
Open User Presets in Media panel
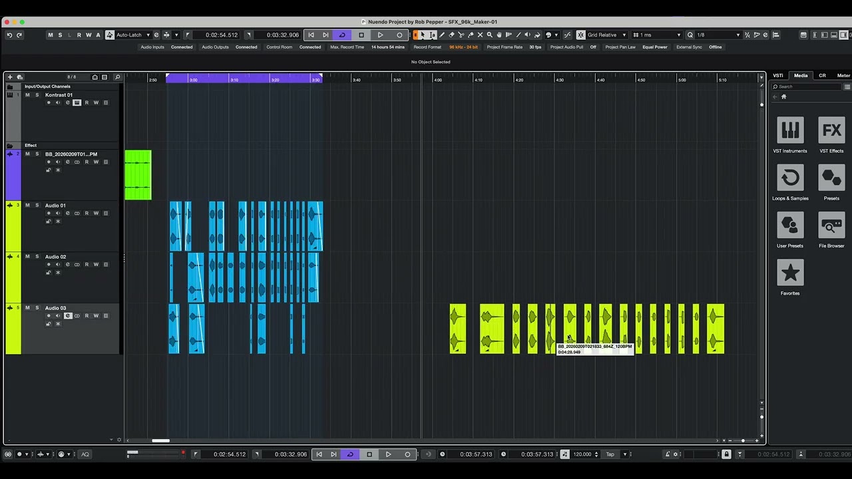pos(790,229)
